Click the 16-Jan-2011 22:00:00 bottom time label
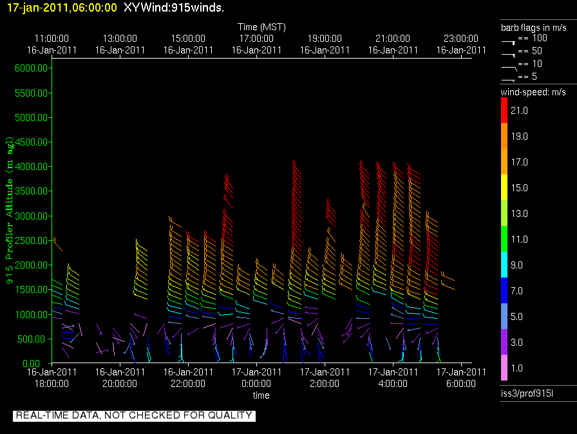 click(x=187, y=377)
